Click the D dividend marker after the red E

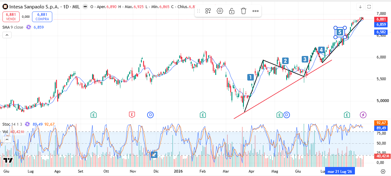[151, 115]
